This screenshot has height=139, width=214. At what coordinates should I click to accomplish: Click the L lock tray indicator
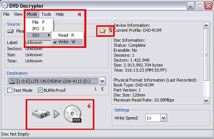[96, 89]
